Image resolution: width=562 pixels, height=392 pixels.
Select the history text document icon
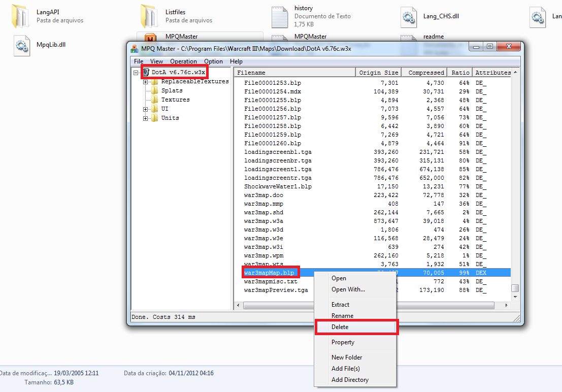click(x=280, y=17)
